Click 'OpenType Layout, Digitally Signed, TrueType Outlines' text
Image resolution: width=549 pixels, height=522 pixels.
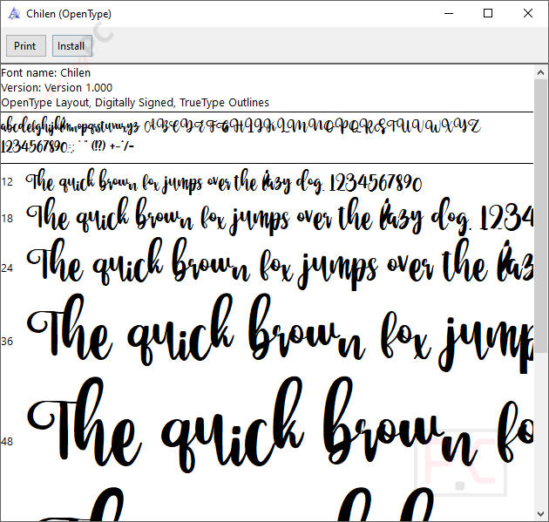135,103
